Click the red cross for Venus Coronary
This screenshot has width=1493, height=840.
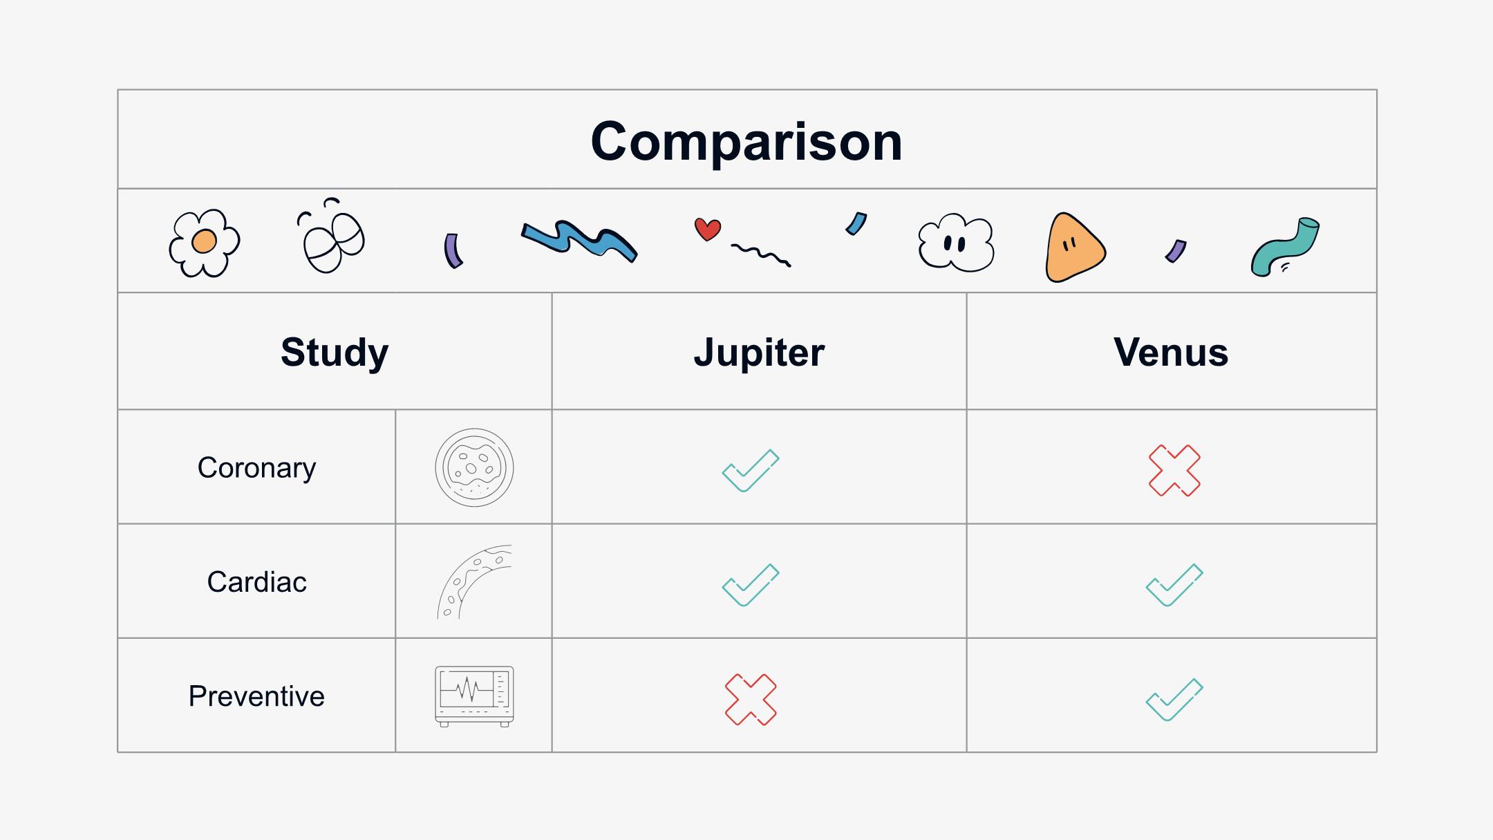pos(1174,470)
